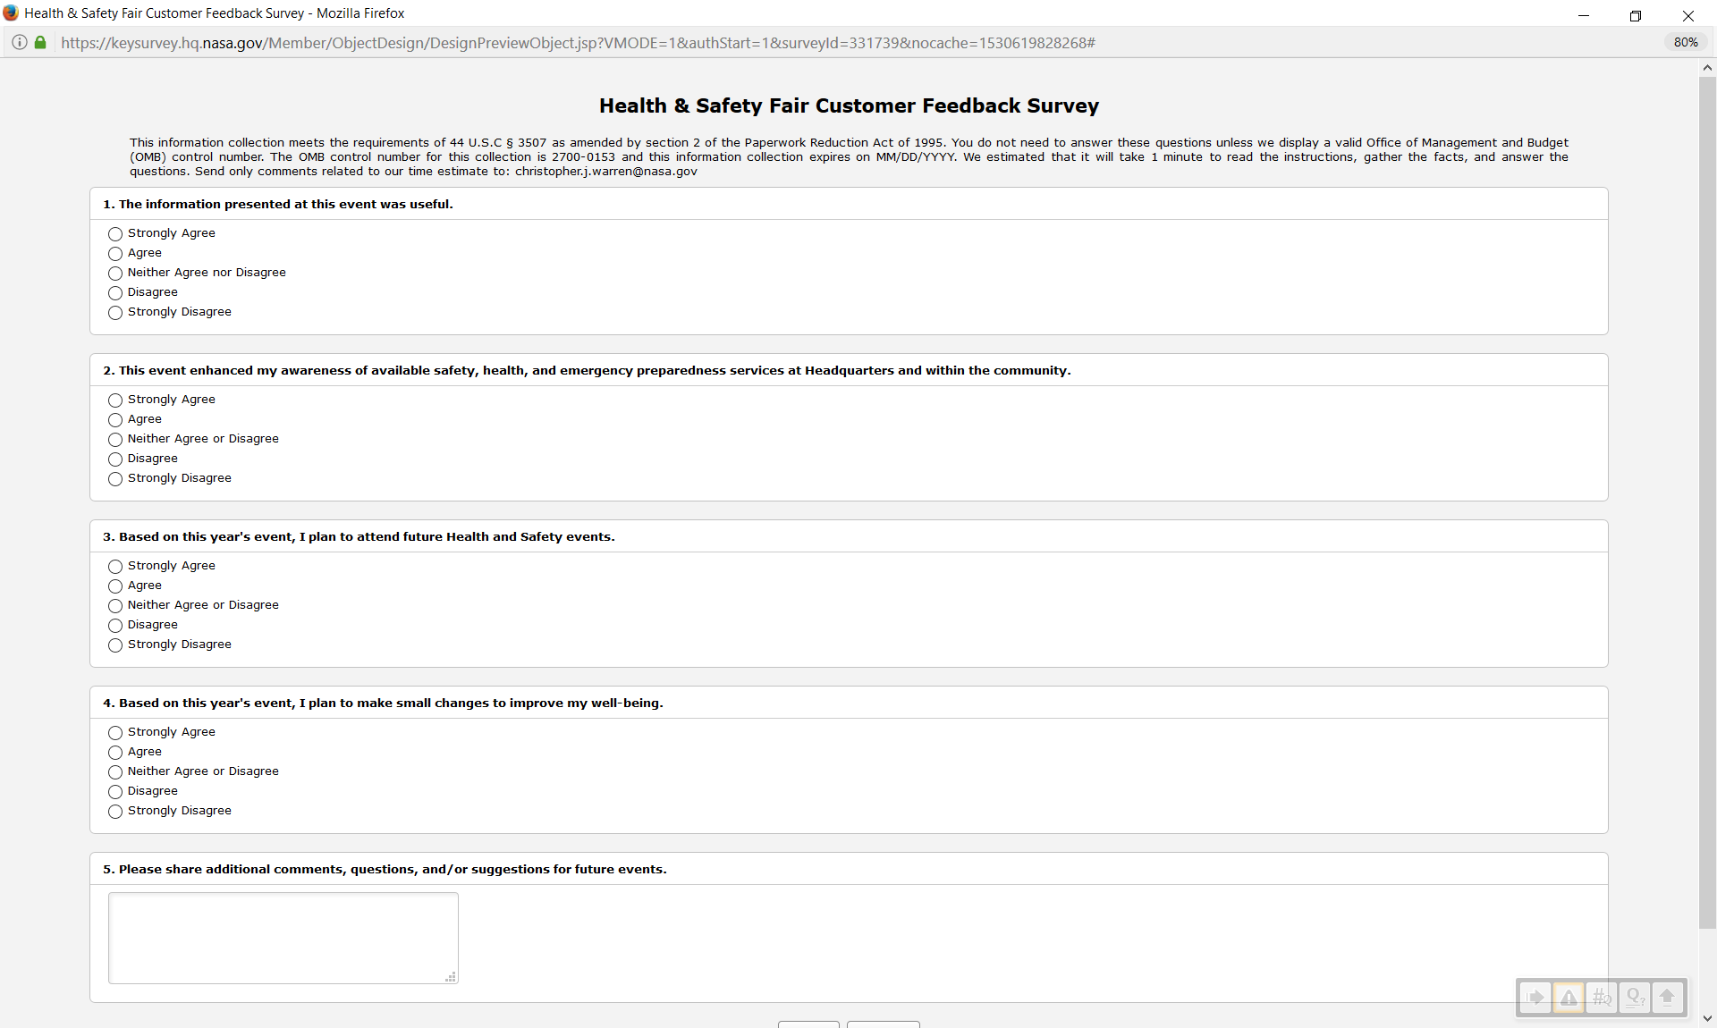Select Strongly Agree for question 1

click(115, 234)
